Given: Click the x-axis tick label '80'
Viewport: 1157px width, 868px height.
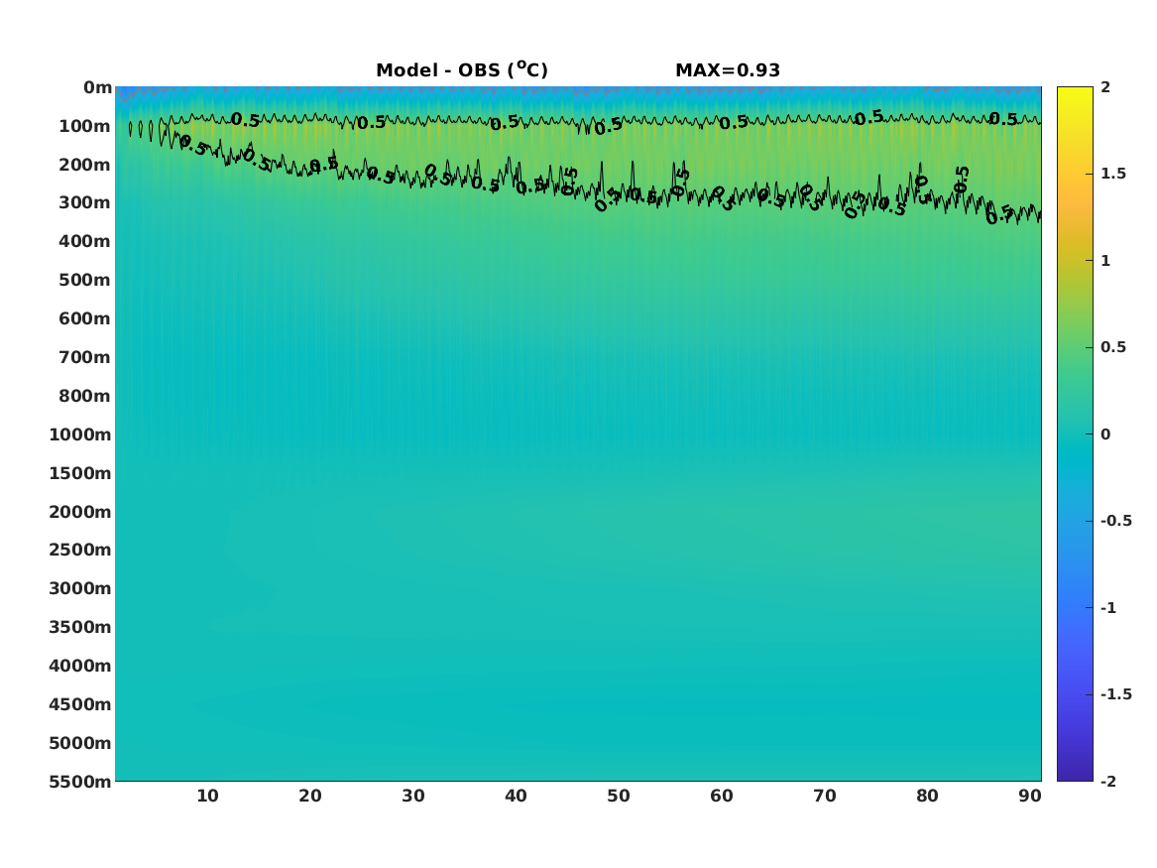Looking at the screenshot, I should 928,796.
